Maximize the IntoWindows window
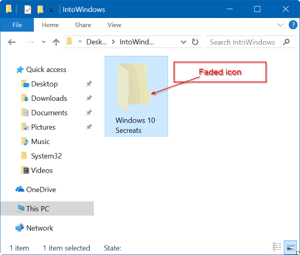 point(257,9)
